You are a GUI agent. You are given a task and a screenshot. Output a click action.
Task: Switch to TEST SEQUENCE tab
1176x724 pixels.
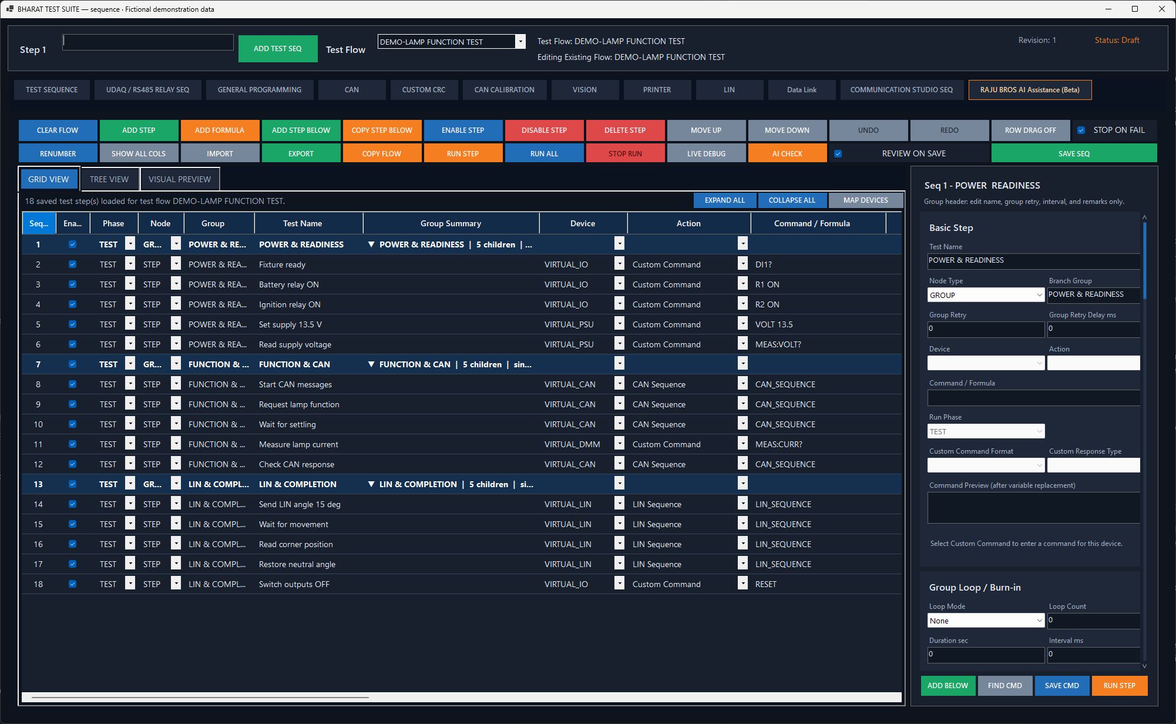(52, 90)
